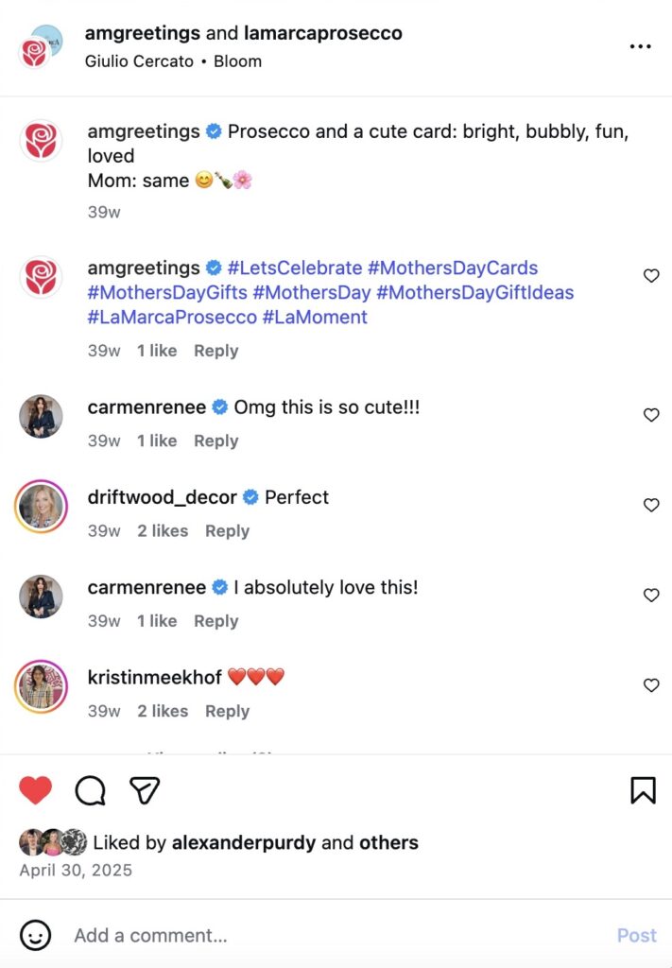Like the amgreetings hashtags comment
The image size is (672, 968).
651,275
